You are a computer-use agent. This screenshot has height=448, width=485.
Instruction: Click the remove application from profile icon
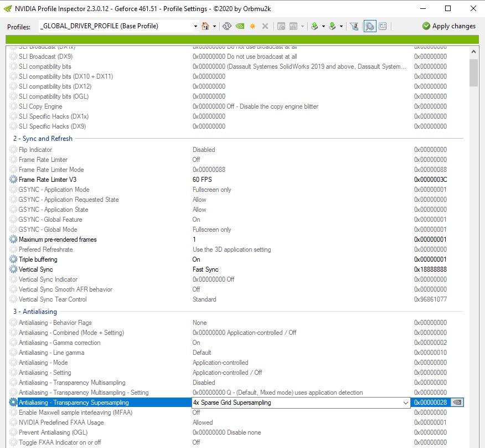pyautogui.click(x=293, y=26)
